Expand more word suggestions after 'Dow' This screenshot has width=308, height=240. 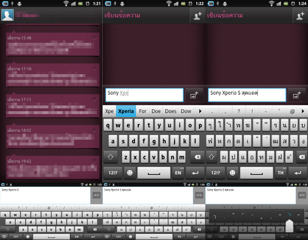[x=200, y=111]
